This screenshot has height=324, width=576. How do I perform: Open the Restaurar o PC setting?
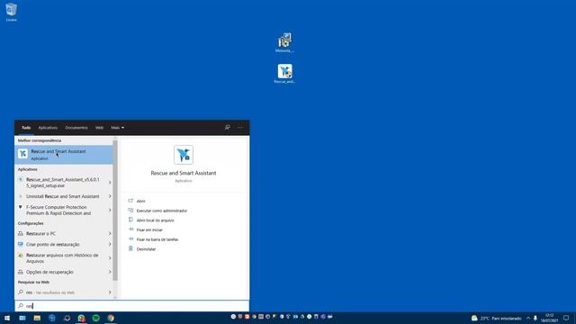[64, 233]
